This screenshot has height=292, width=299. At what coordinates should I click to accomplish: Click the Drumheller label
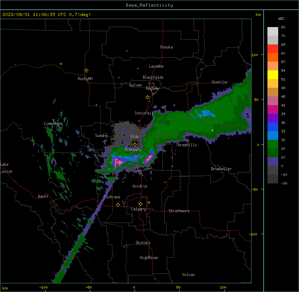point(221,169)
